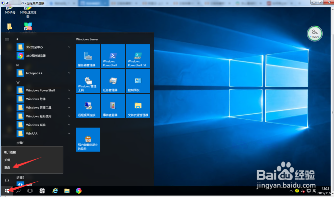Open the 360极速浏览器 desktop shortcut
Viewport: 334px width, 197px height.
click(28, 12)
